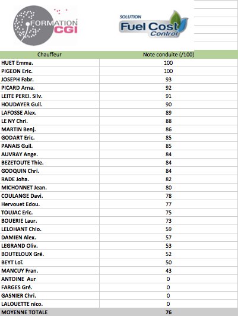238x316 pixels.
Task: Select the Chauffeur column header
Action: 49,55
